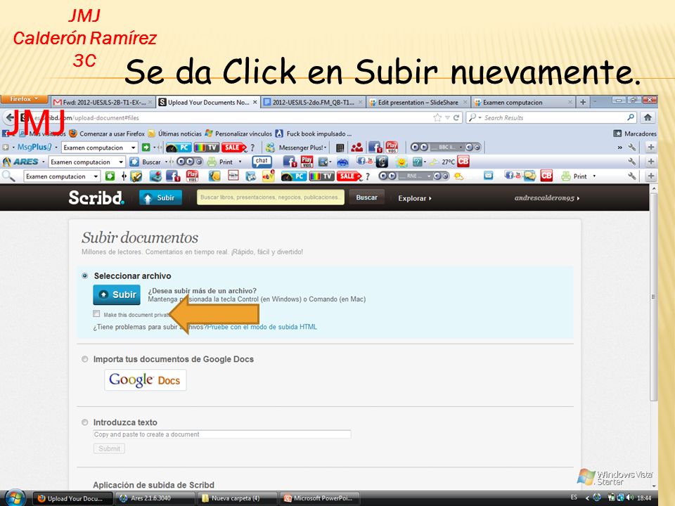Bookmark the page with the star icon
This screenshot has width=675, height=506.
(x=437, y=117)
